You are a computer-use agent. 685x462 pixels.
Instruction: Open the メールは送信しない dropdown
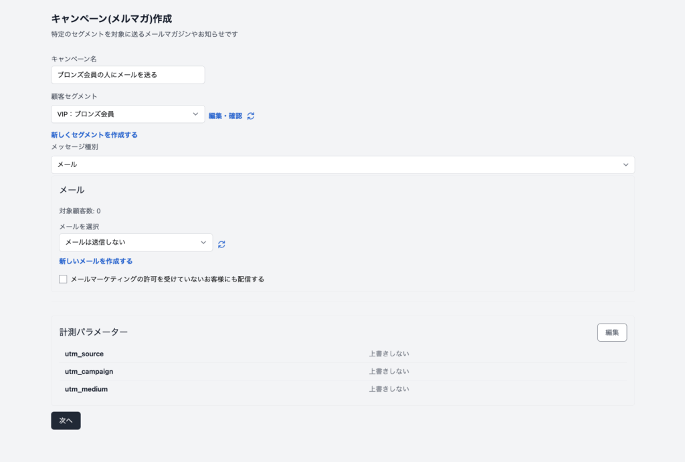point(135,242)
